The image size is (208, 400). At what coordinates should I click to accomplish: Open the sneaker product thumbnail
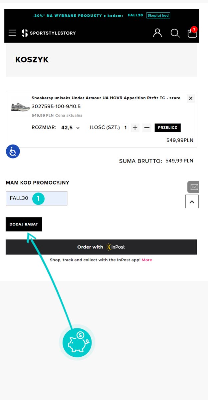(x=21, y=107)
